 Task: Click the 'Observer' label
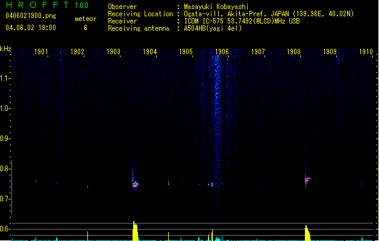(122, 7)
